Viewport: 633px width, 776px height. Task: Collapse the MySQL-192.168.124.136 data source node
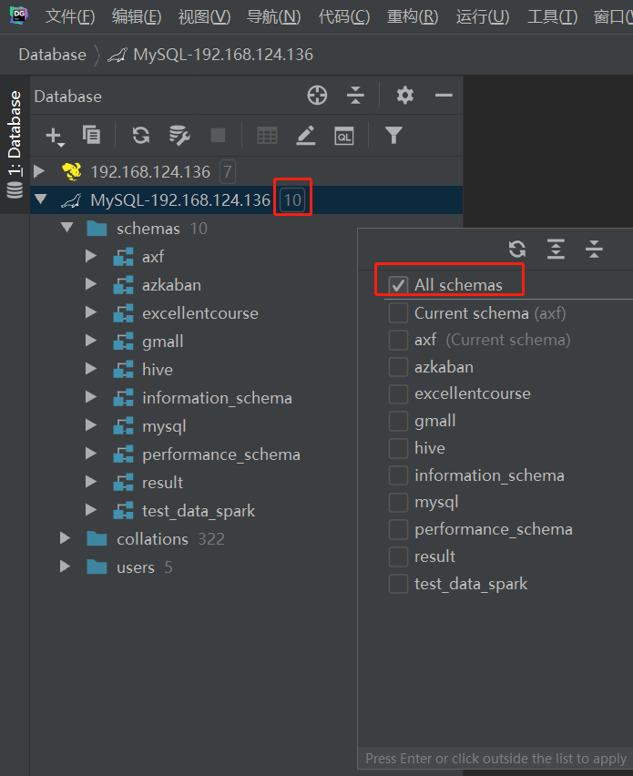41,199
